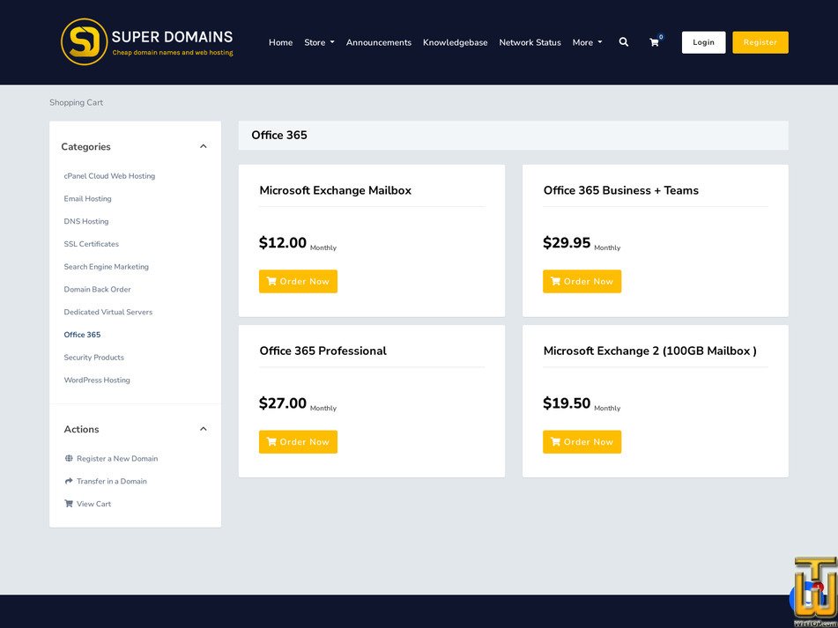Click the $12.00 price text
The image size is (838, 628).
(x=283, y=242)
